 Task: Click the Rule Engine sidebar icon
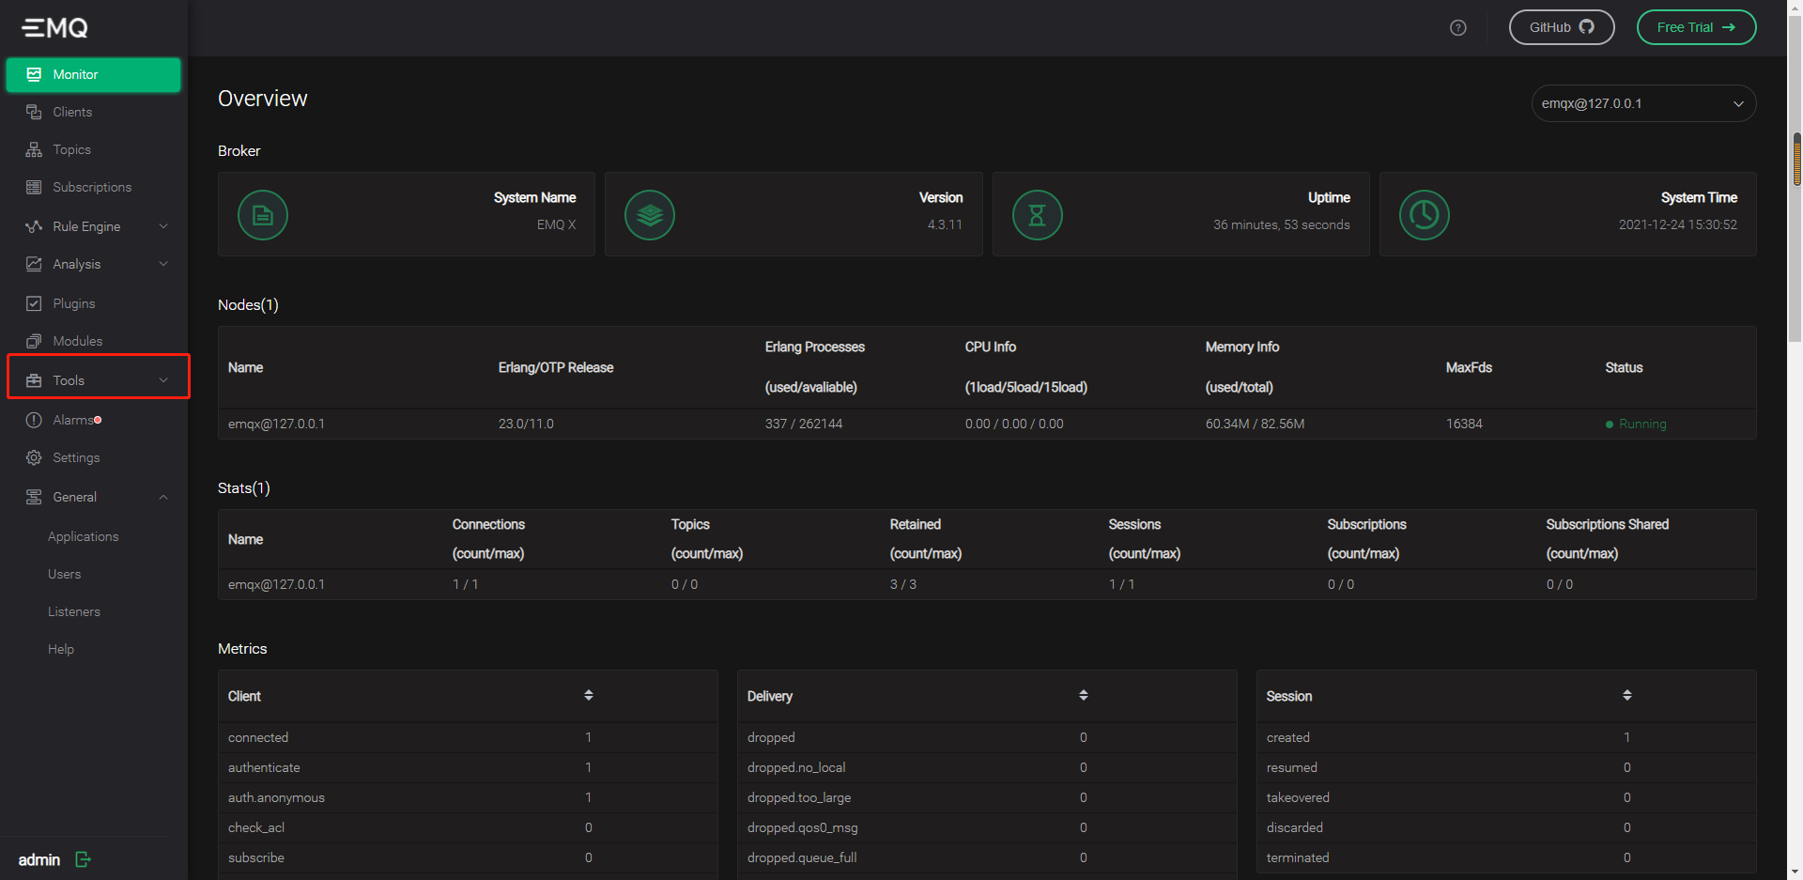coord(34,226)
